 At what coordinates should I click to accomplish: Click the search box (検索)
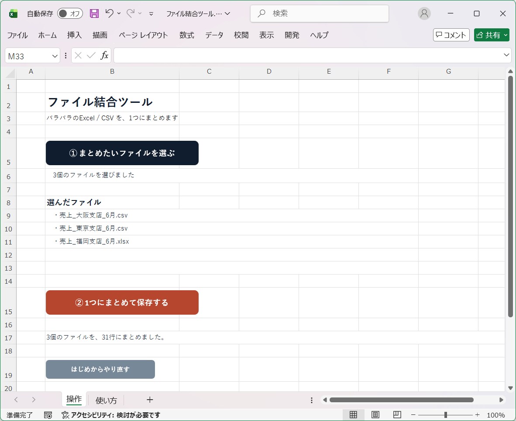tap(320, 14)
